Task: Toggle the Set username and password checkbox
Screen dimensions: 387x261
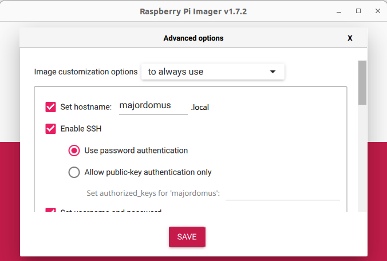Action: tap(51, 211)
